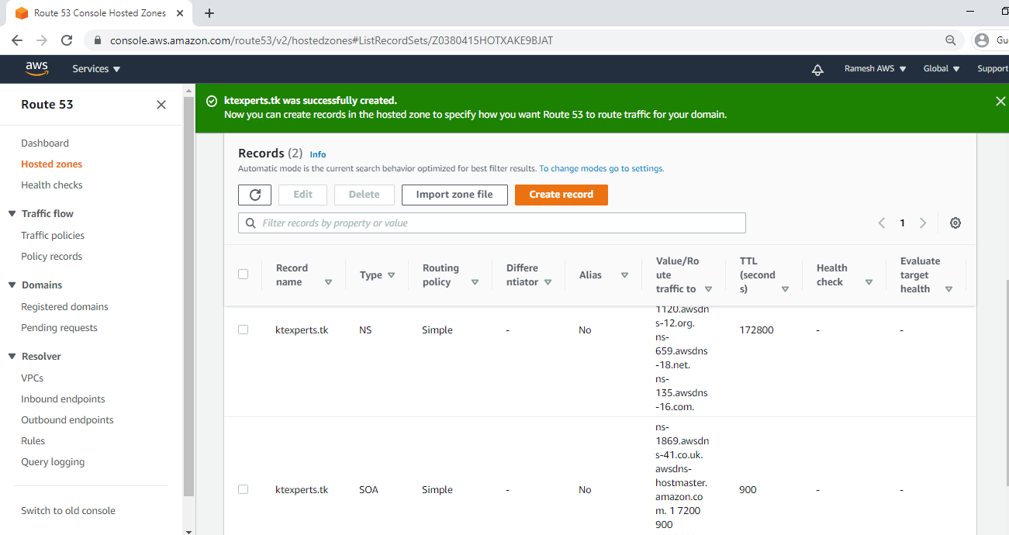Collapse the Domains section
The height and width of the screenshot is (535, 1009).
pyautogui.click(x=12, y=285)
